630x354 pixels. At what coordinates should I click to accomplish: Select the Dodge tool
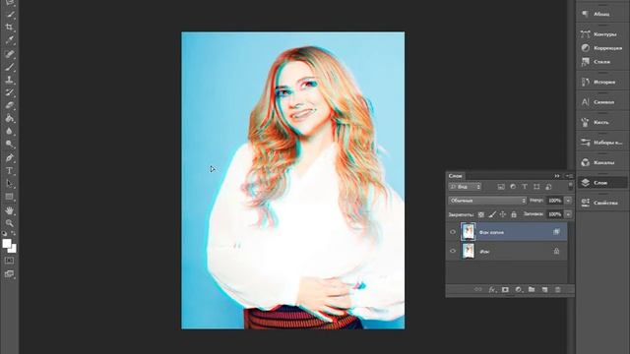[9, 144]
